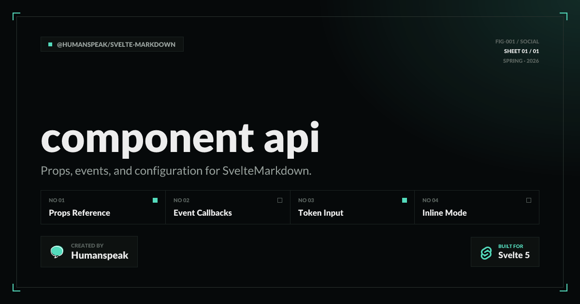This screenshot has width=580, height=304.
Task: Click the 'NO 03' label
Action: pos(306,200)
